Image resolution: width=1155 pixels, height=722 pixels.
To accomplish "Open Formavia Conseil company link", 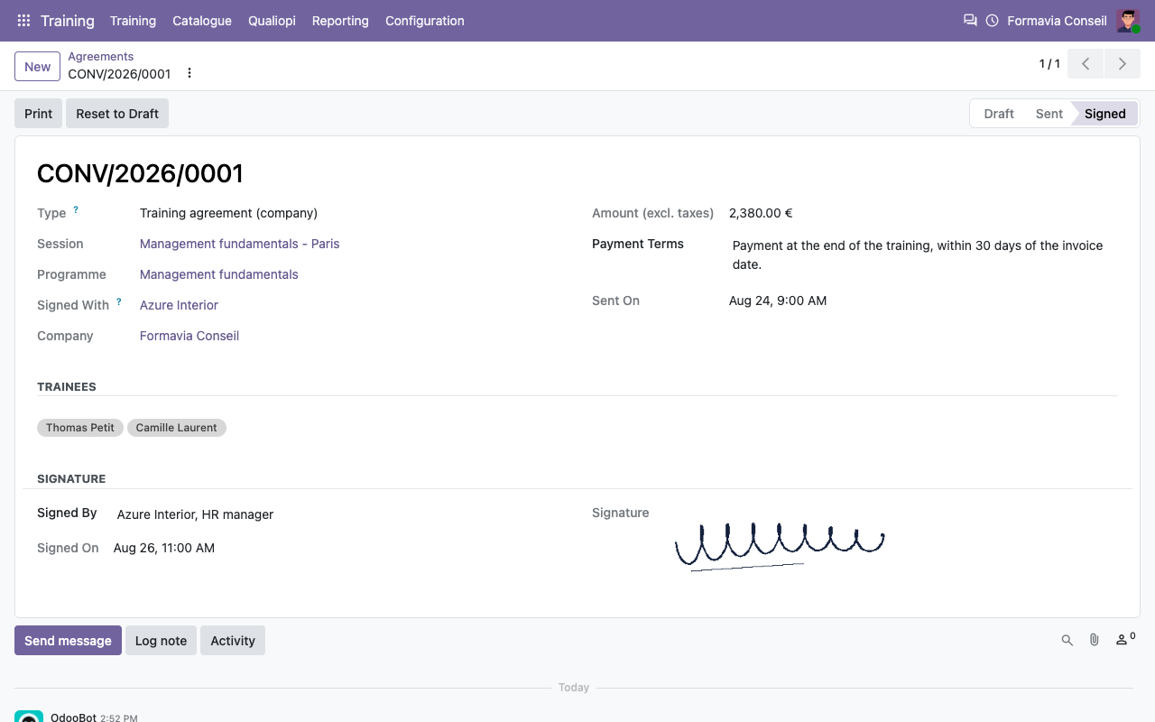I will tap(189, 336).
